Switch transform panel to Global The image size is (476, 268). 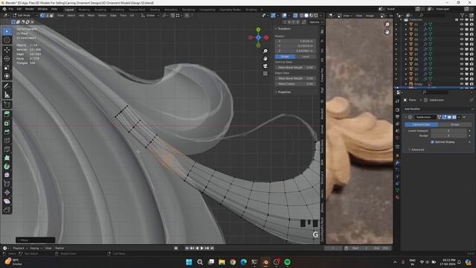[285, 57]
